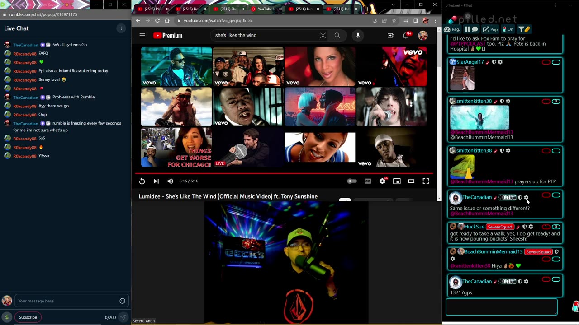Expand Chrome tab search chevron
Image resolution: width=579 pixels, height=325 pixels.
point(393,5)
